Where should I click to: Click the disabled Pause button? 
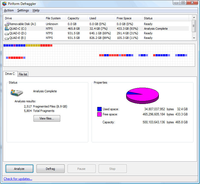(81, 169)
